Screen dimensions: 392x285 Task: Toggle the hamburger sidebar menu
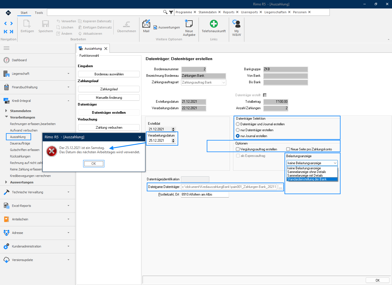[x=7, y=48]
